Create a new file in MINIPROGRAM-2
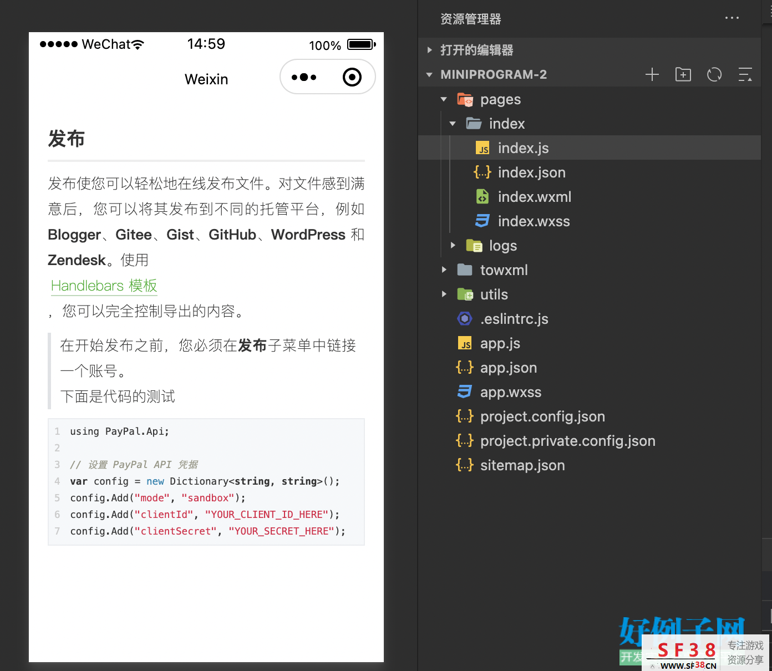The height and width of the screenshot is (671, 772). (652, 74)
